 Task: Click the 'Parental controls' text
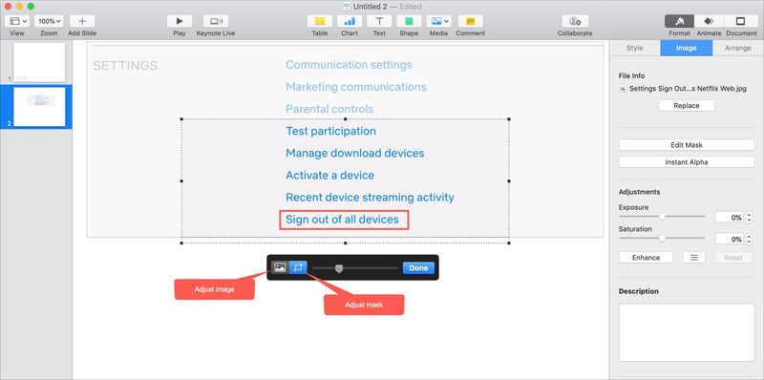coord(329,109)
